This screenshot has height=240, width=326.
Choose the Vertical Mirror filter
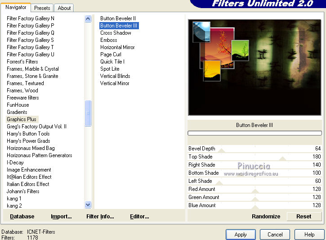[x=115, y=83]
